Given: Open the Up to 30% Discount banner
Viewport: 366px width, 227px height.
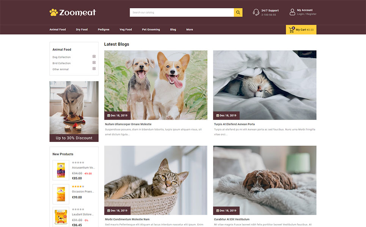Looking at the screenshot, I should [x=74, y=112].
